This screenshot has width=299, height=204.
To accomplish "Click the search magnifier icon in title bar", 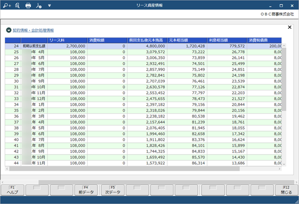I will pyautogui.click(x=18, y=5).
